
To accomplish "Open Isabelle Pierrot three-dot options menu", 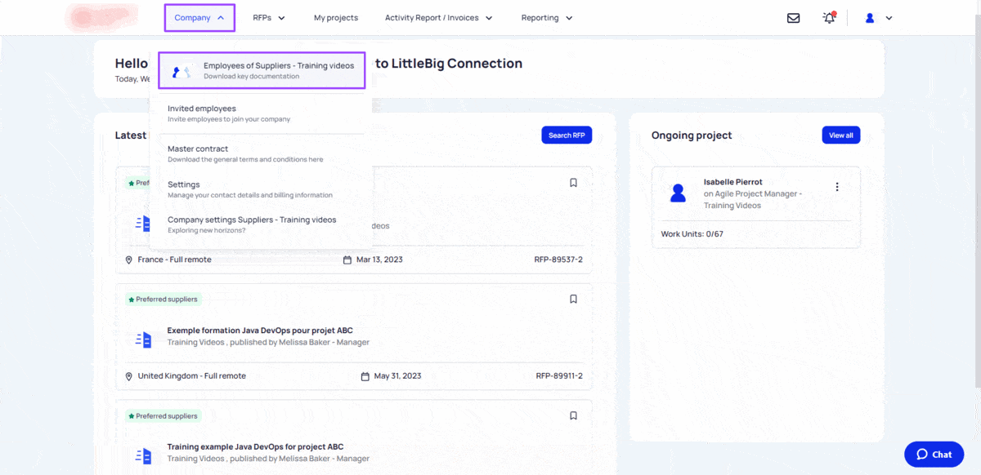I will click(x=836, y=187).
